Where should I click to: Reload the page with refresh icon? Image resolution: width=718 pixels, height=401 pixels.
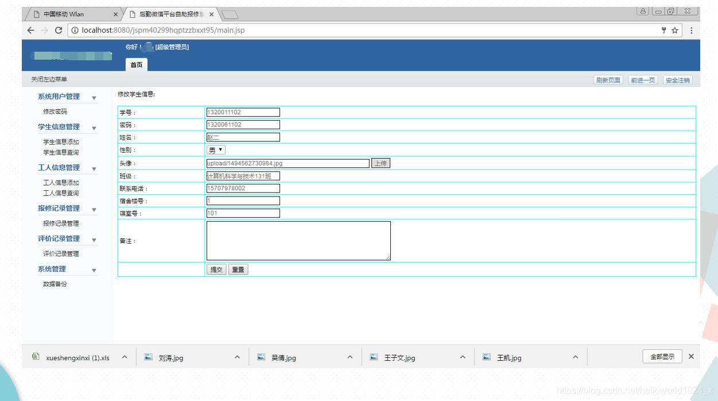point(58,30)
